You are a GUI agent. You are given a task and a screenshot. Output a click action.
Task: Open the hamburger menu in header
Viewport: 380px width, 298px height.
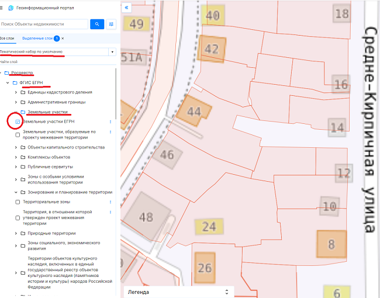click(x=2, y=8)
